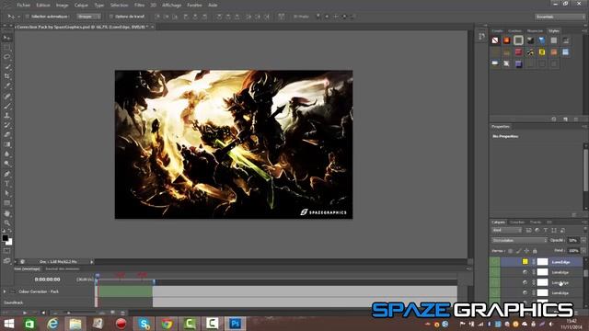
Task: Select the Pen tool
Action: tap(7, 174)
